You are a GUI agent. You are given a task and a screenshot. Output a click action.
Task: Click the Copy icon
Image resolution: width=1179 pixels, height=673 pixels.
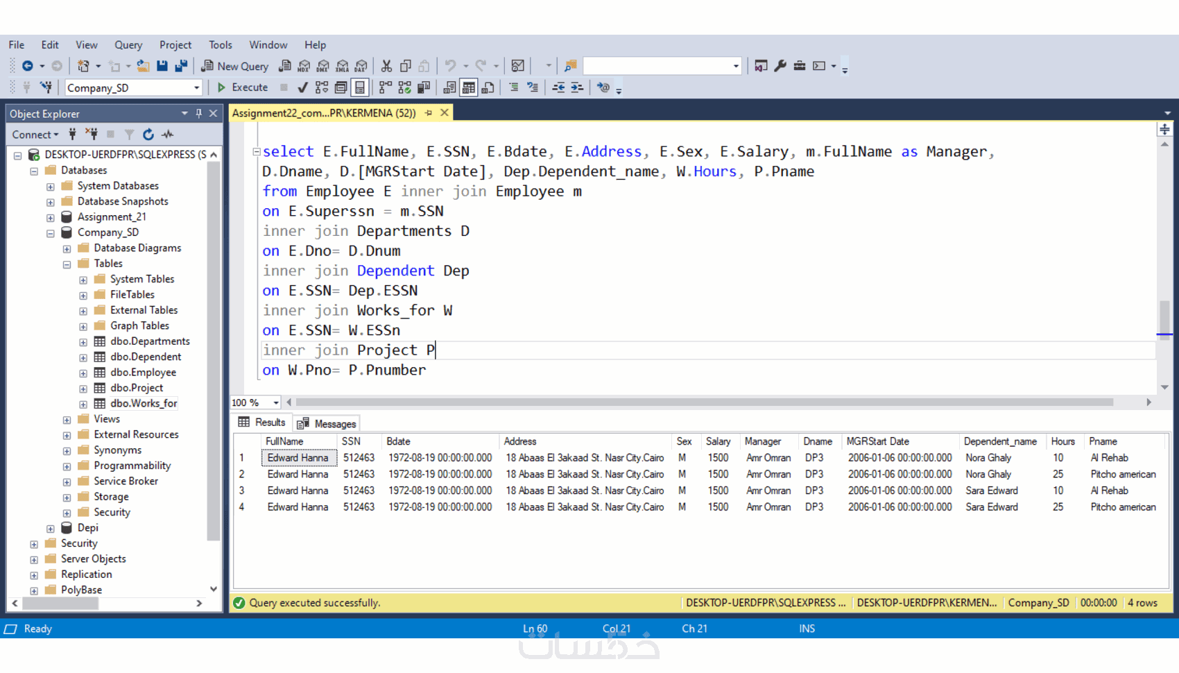click(x=406, y=66)
